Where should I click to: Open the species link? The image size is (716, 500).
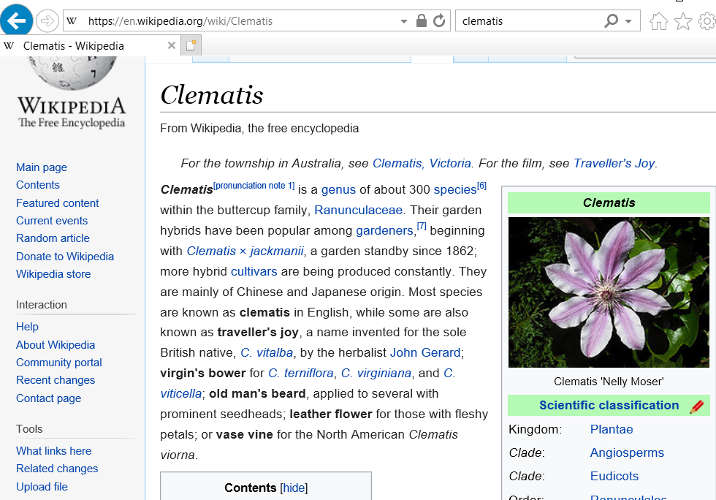[455, 189]
